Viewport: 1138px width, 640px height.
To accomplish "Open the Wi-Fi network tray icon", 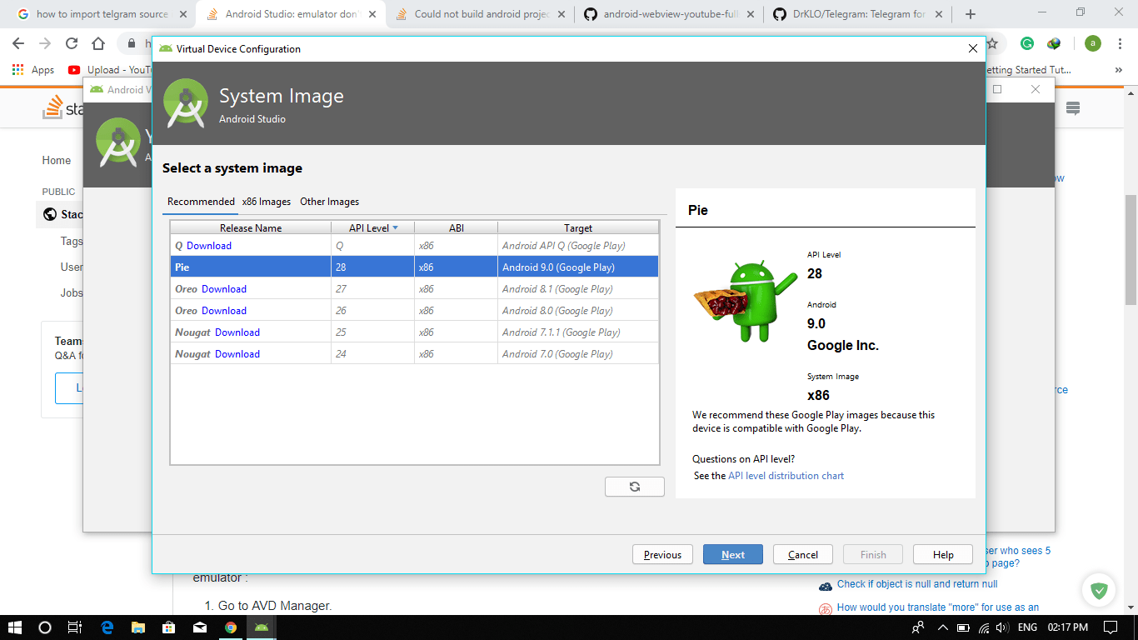I will point(984,627).
